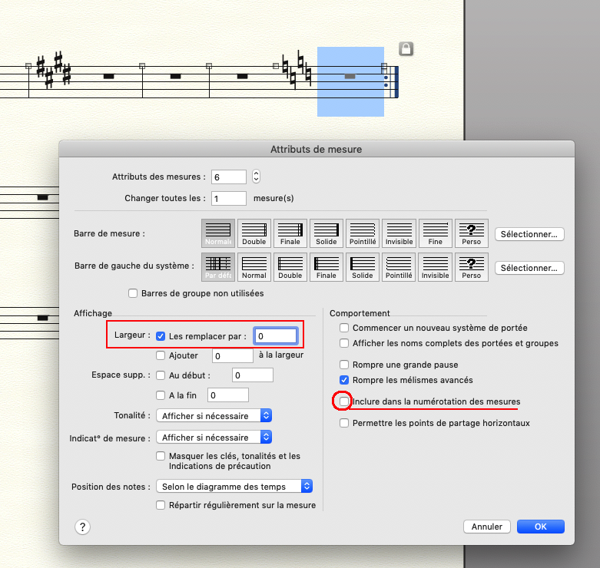Choose Perso barline in Barre de mesure row

(x=471, y=233)
